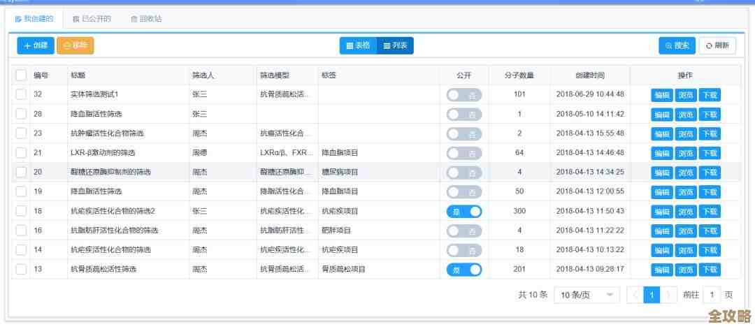Click 编辑 for row 28 降血脂活性筛选
The image size is (755, 329).
[661, 115]
